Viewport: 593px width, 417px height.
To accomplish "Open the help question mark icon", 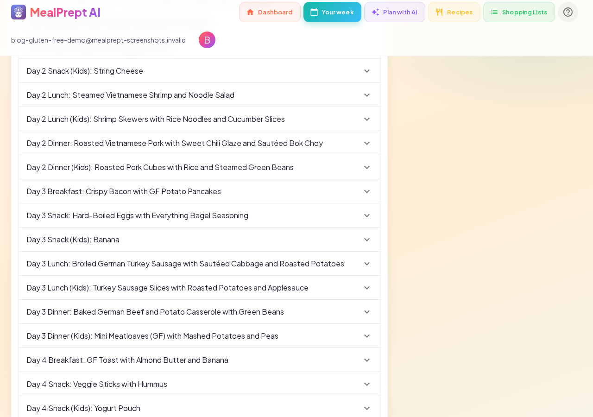I will [x=568, y=12].
